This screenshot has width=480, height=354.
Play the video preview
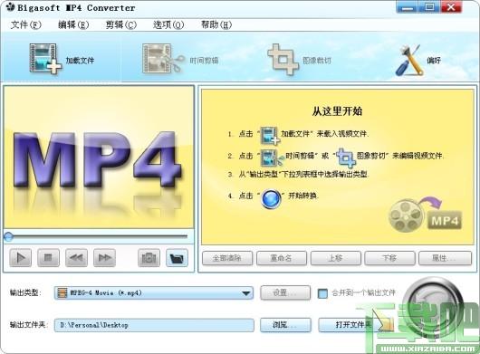20,258
